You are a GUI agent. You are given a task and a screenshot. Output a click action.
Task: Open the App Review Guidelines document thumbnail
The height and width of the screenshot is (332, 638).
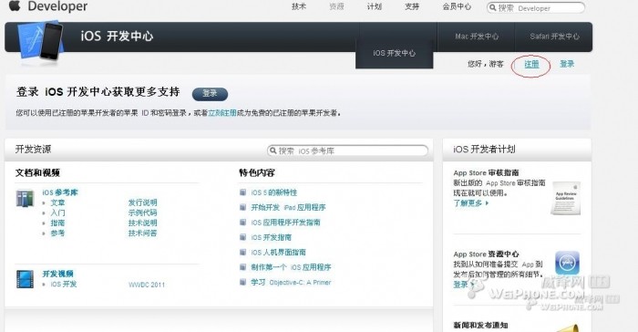pos(566,199)
